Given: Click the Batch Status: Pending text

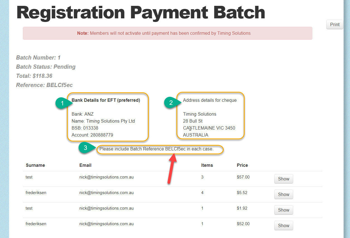Looking at the screenshot, I should (46, 67).
